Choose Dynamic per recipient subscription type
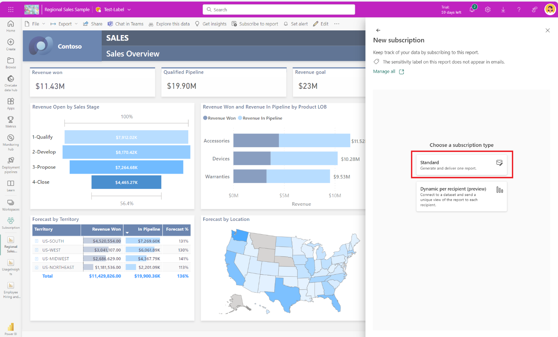The width and height of the screenshot is (558, 337). [461, 196]
